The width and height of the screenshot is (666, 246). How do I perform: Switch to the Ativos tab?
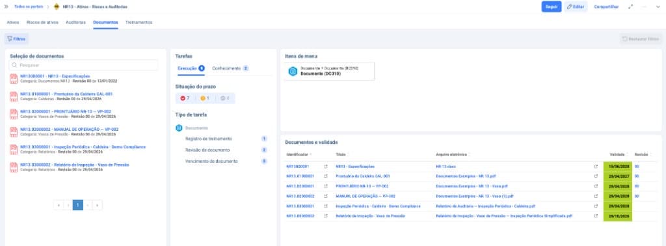click(x=13, y=22)
